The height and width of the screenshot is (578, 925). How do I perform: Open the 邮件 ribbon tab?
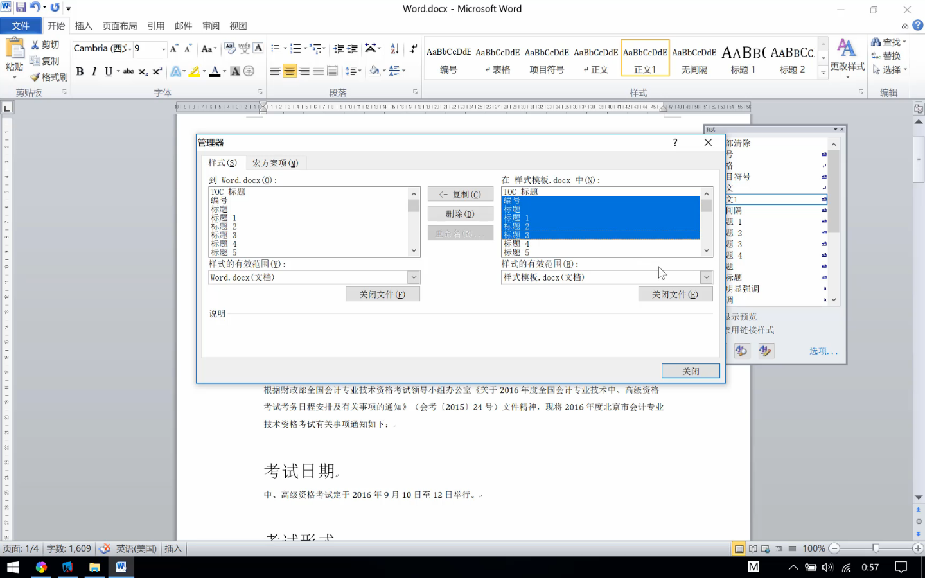click(183, 26)
